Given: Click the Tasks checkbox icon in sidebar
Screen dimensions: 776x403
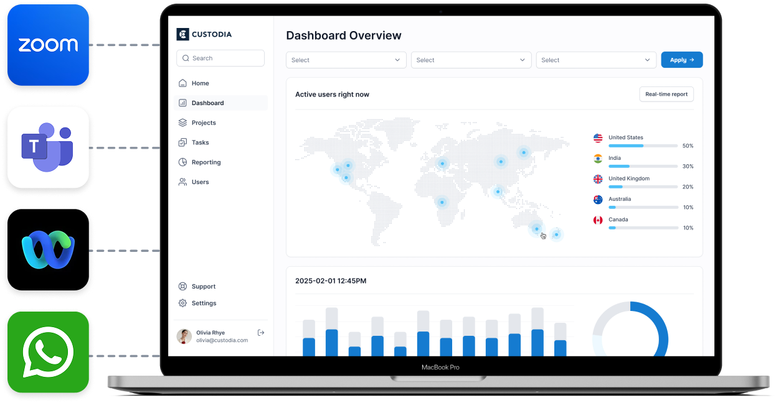Looking at the screenshot, I should click(182, 142).
